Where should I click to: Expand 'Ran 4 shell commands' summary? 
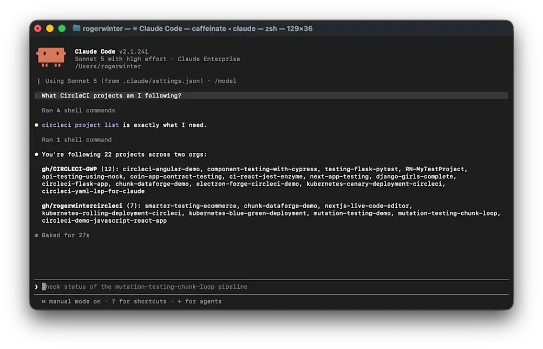click(x=78, y=110)
